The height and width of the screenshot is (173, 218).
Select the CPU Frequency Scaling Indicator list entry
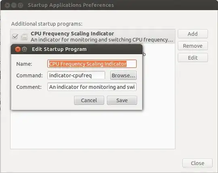pyautogui.click(x=92, y=37)
